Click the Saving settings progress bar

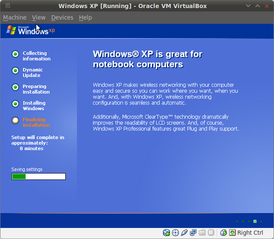[x=38, y=176]
